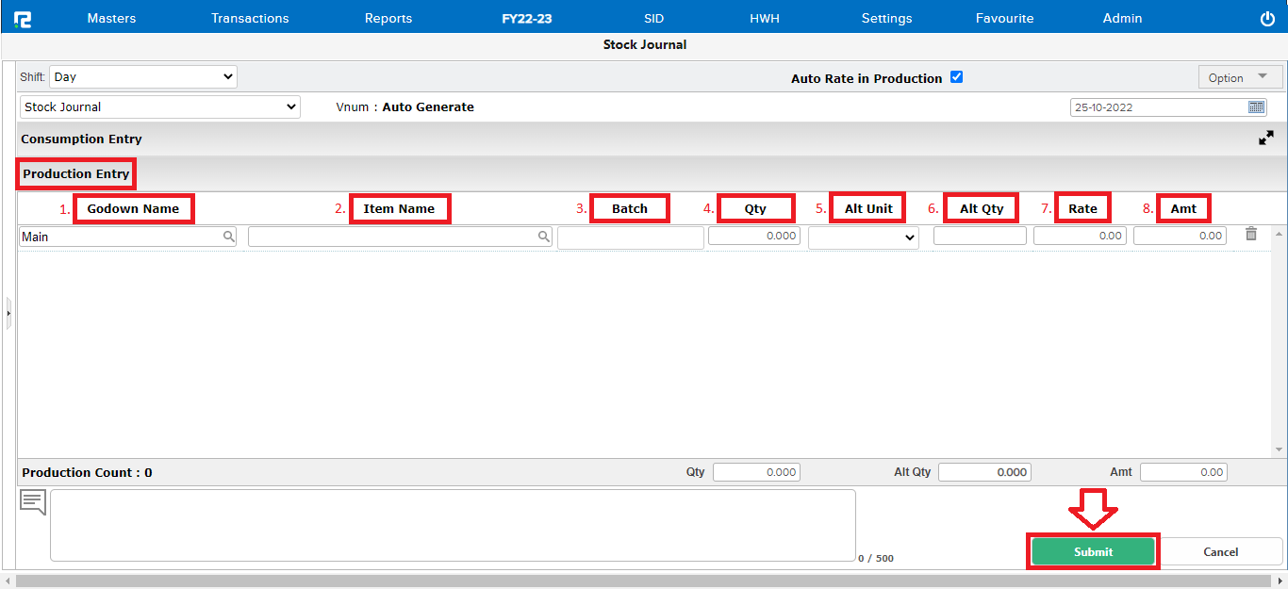This screenshot has height=589, width=1288.
Task: Delete row using trash icon
Action: point(1251,235)
